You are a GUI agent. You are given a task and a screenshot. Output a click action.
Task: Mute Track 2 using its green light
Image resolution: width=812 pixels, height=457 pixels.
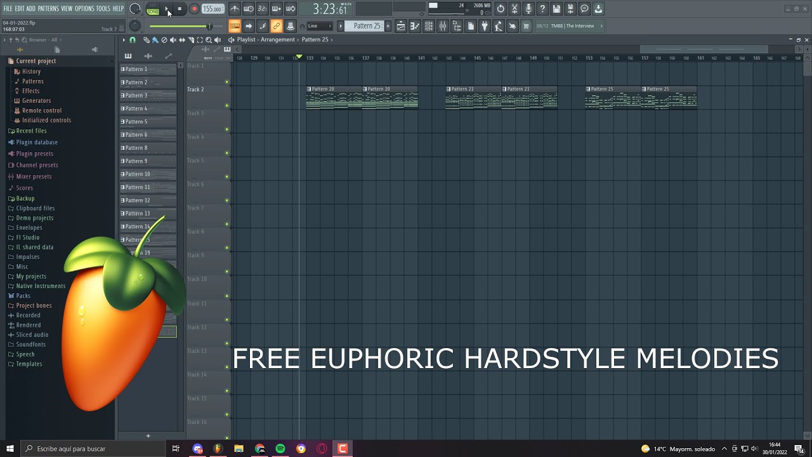pyautogui.click(x=226, y=105)
